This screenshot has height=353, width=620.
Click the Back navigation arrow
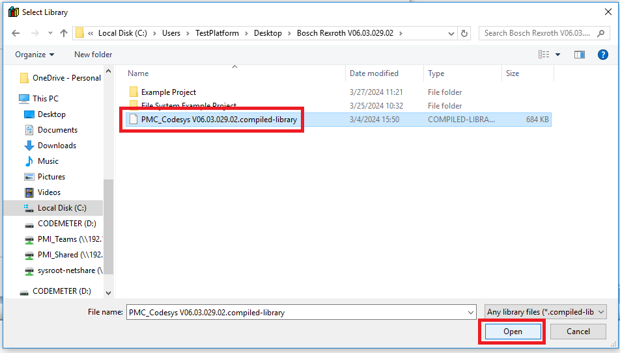[x=16, y=33]
